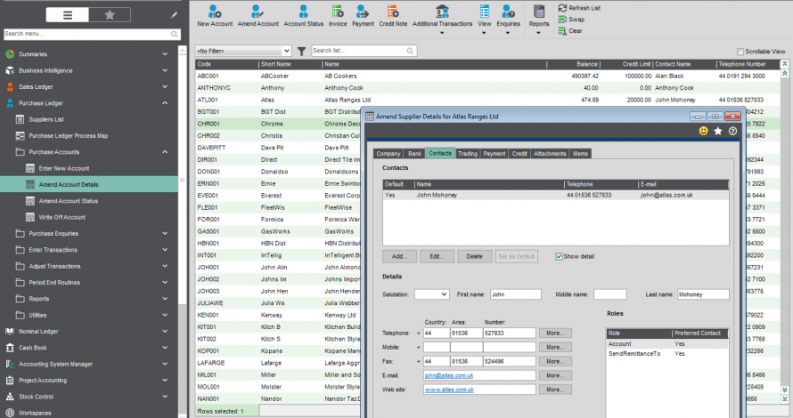Select Amend Account Status in sidebar

[69, 201]
